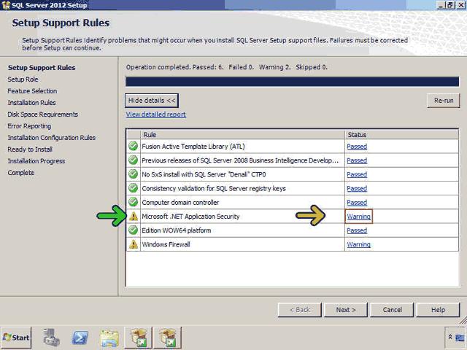Select Setup Role step in sidebar

tap(23, 79)
